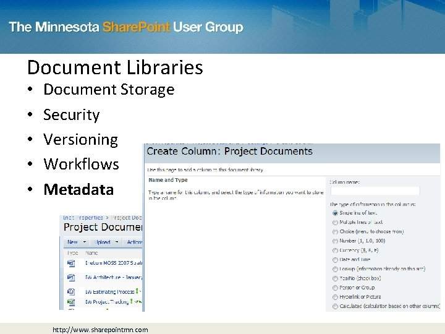Click the Name and Type section label
The height and width of the screenshot is (334, 445).
(x=168, y=180)
